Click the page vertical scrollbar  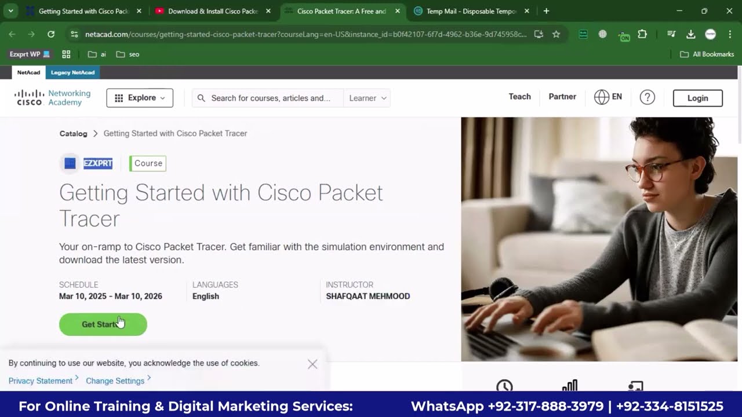(x=739, y=104)
